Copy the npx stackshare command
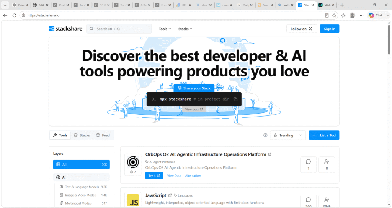Image resolution: width=392 pixels, height=208 pixels. pyautogui.click(x=235, y=99)
